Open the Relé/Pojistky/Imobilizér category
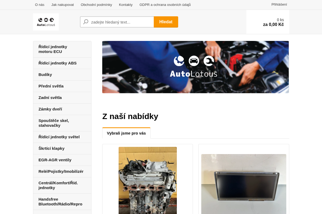 point(62,171)
